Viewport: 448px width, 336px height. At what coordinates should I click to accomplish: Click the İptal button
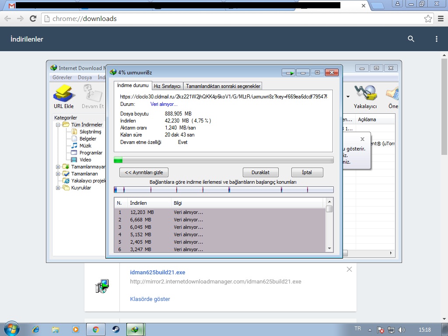[x=307, y=172]
